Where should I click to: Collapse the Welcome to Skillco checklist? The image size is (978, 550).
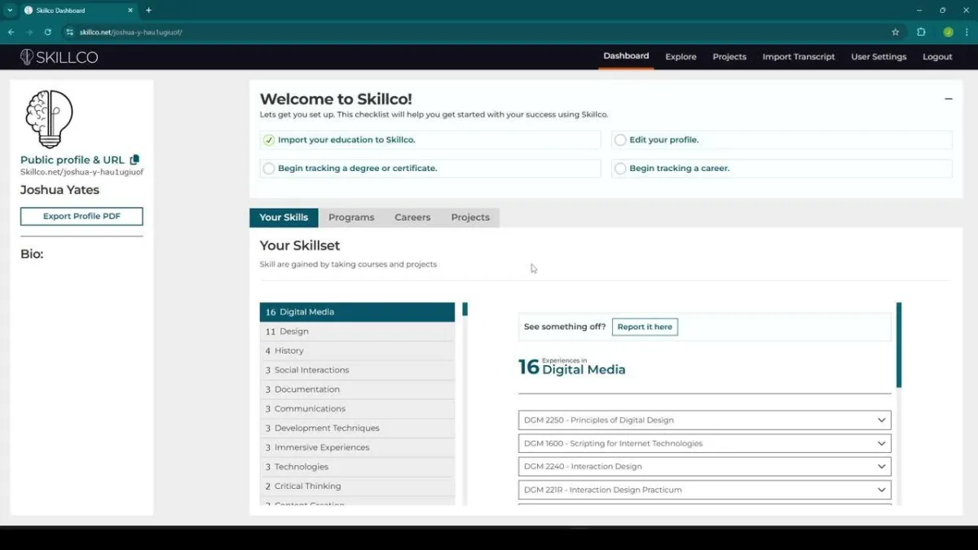[x=948, y=99]
